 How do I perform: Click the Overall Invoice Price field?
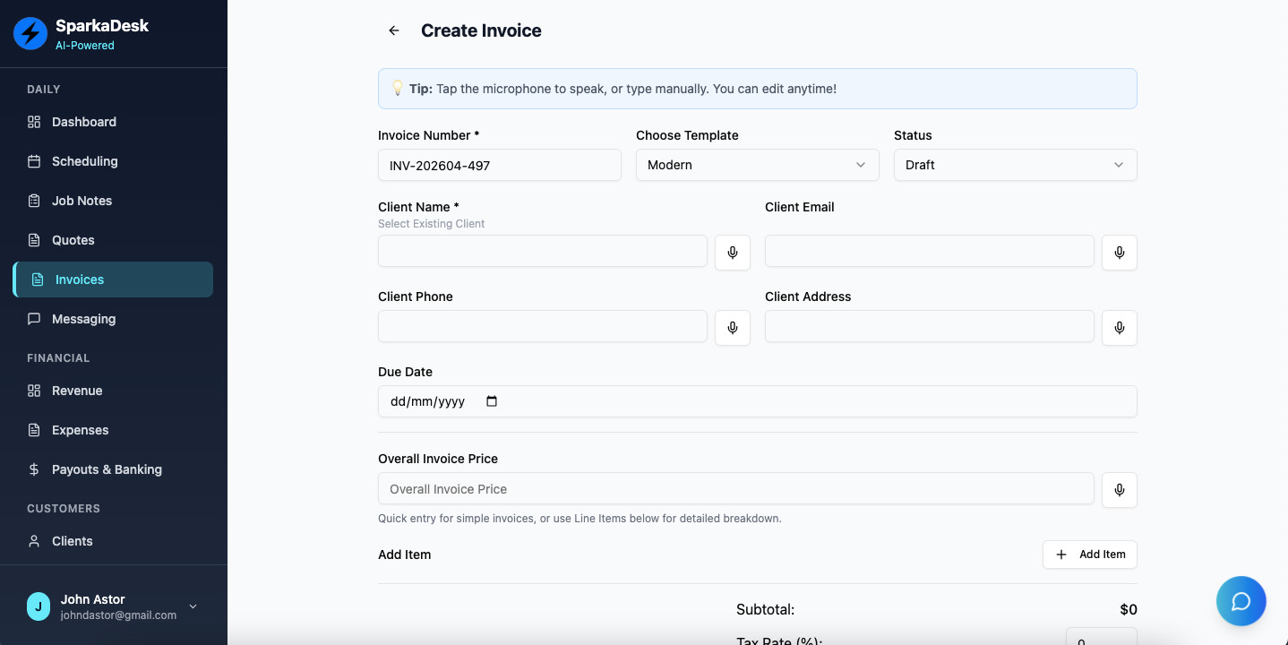point(736,488)
